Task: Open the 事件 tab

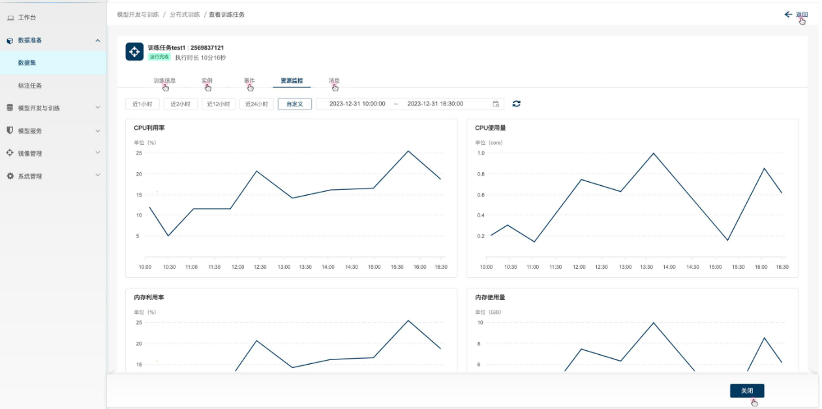Action: (x=249, y=81)
